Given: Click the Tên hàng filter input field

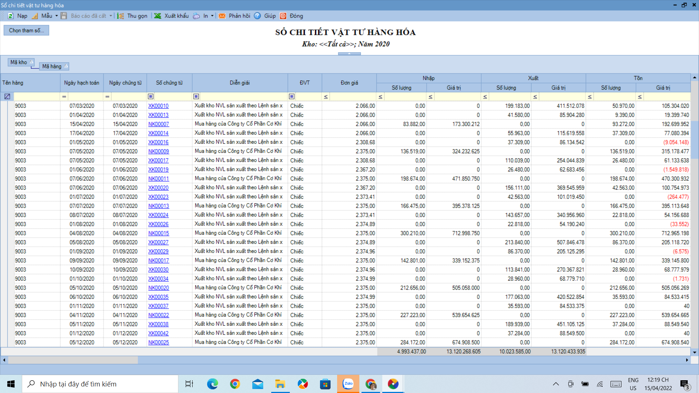Looking at the screenshot, I should 37,96.
